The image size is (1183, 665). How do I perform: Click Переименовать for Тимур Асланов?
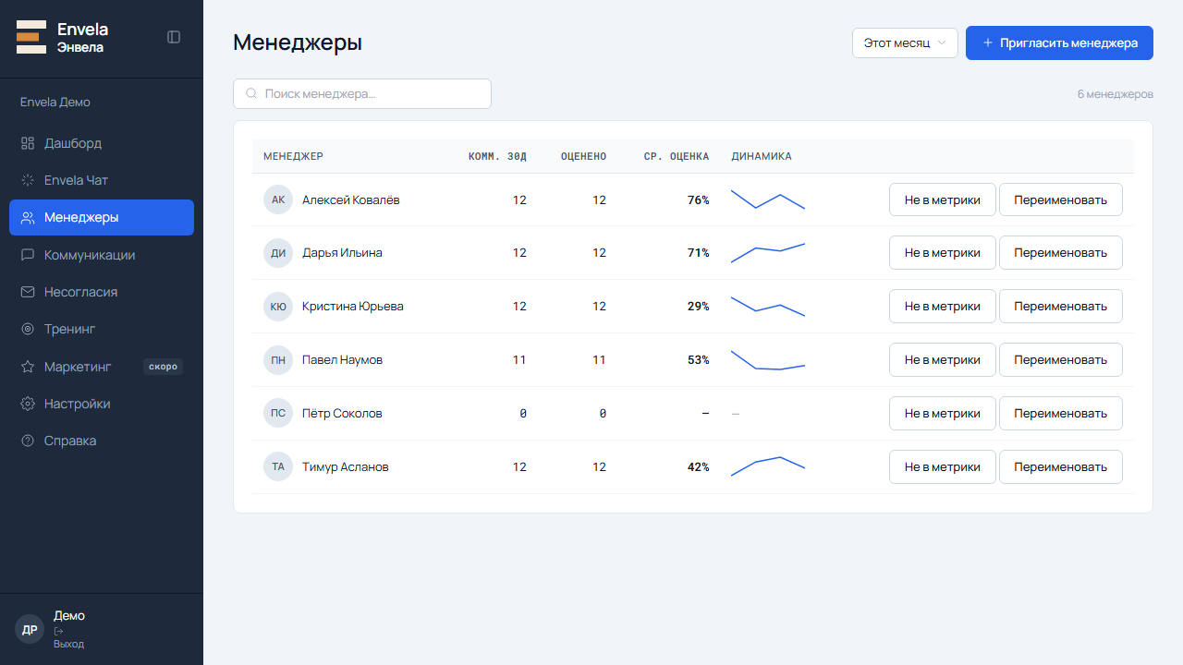click(1060, 467)
